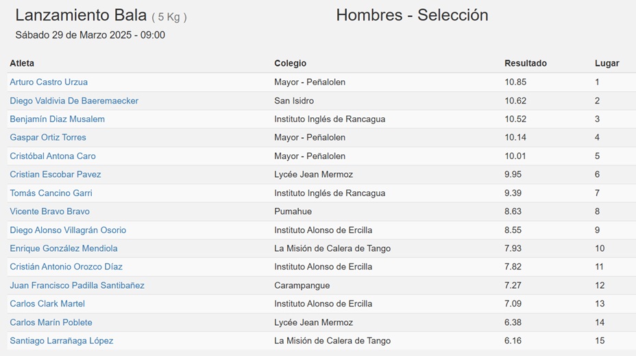
Task: Open Enrique González Mendiola's page
Action: point(64,248)
